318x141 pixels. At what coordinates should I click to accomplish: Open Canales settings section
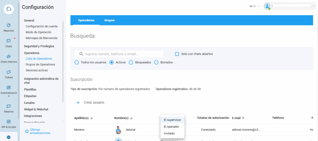tap(29, 103)
